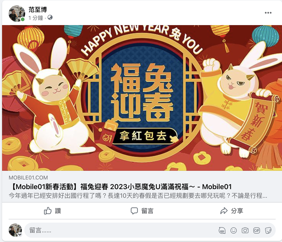Image resolution: width=282 pixels, height=242 pixels.
Task: Open the GIF picker
Action: coord(257,230)
